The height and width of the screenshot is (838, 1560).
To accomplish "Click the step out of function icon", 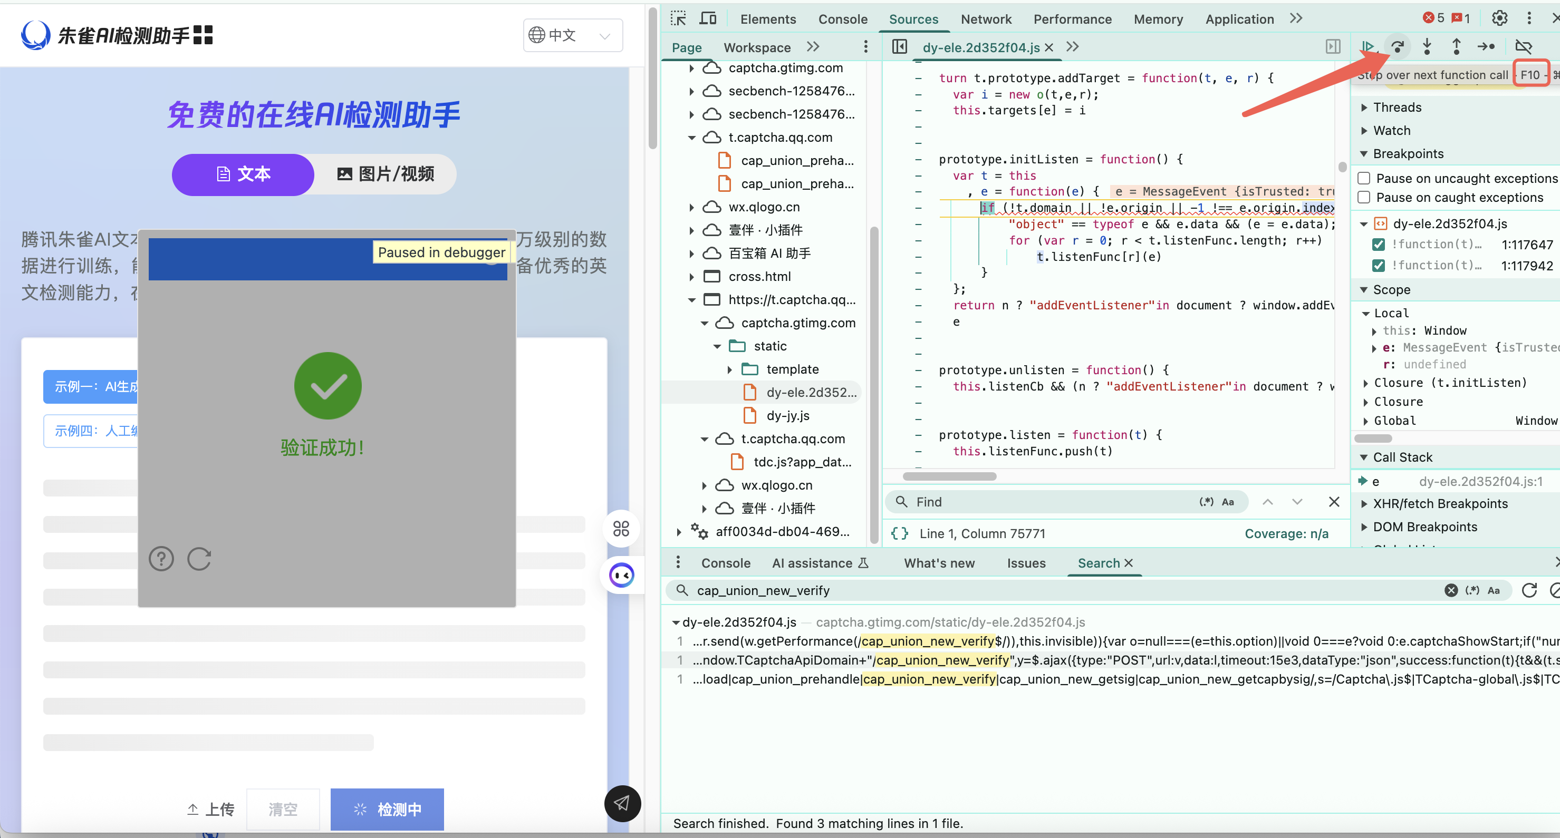I will tap(1457, 46).
